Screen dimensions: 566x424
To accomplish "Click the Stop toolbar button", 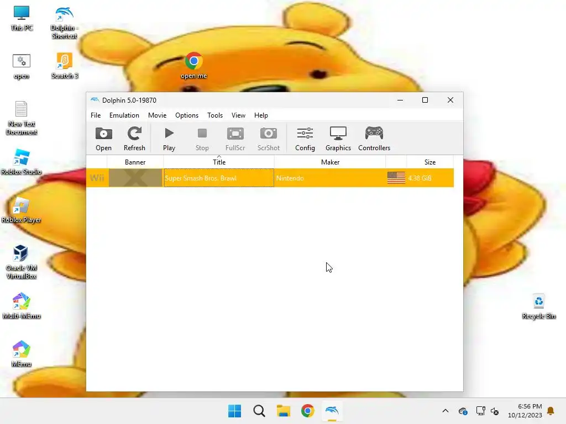I will [202, 139].
